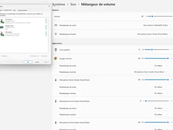Collapse the Microphone section below Chrome

[x=171, y=80]
